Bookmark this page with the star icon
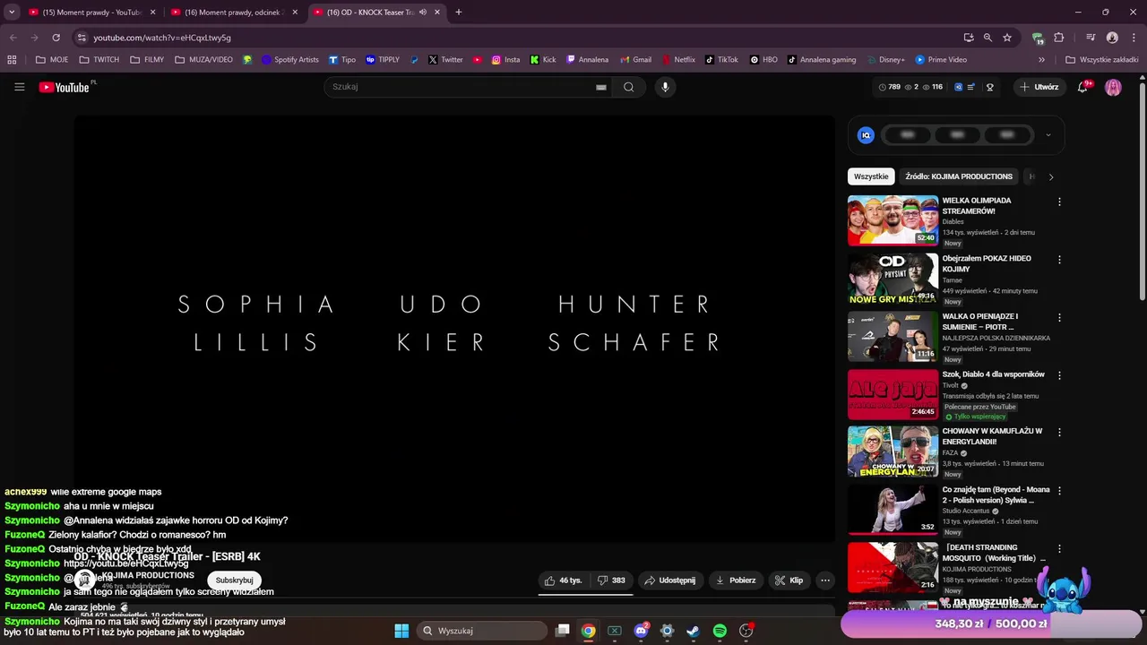The height and width of the screenshot is (645, 1147). pos(1007,38)
